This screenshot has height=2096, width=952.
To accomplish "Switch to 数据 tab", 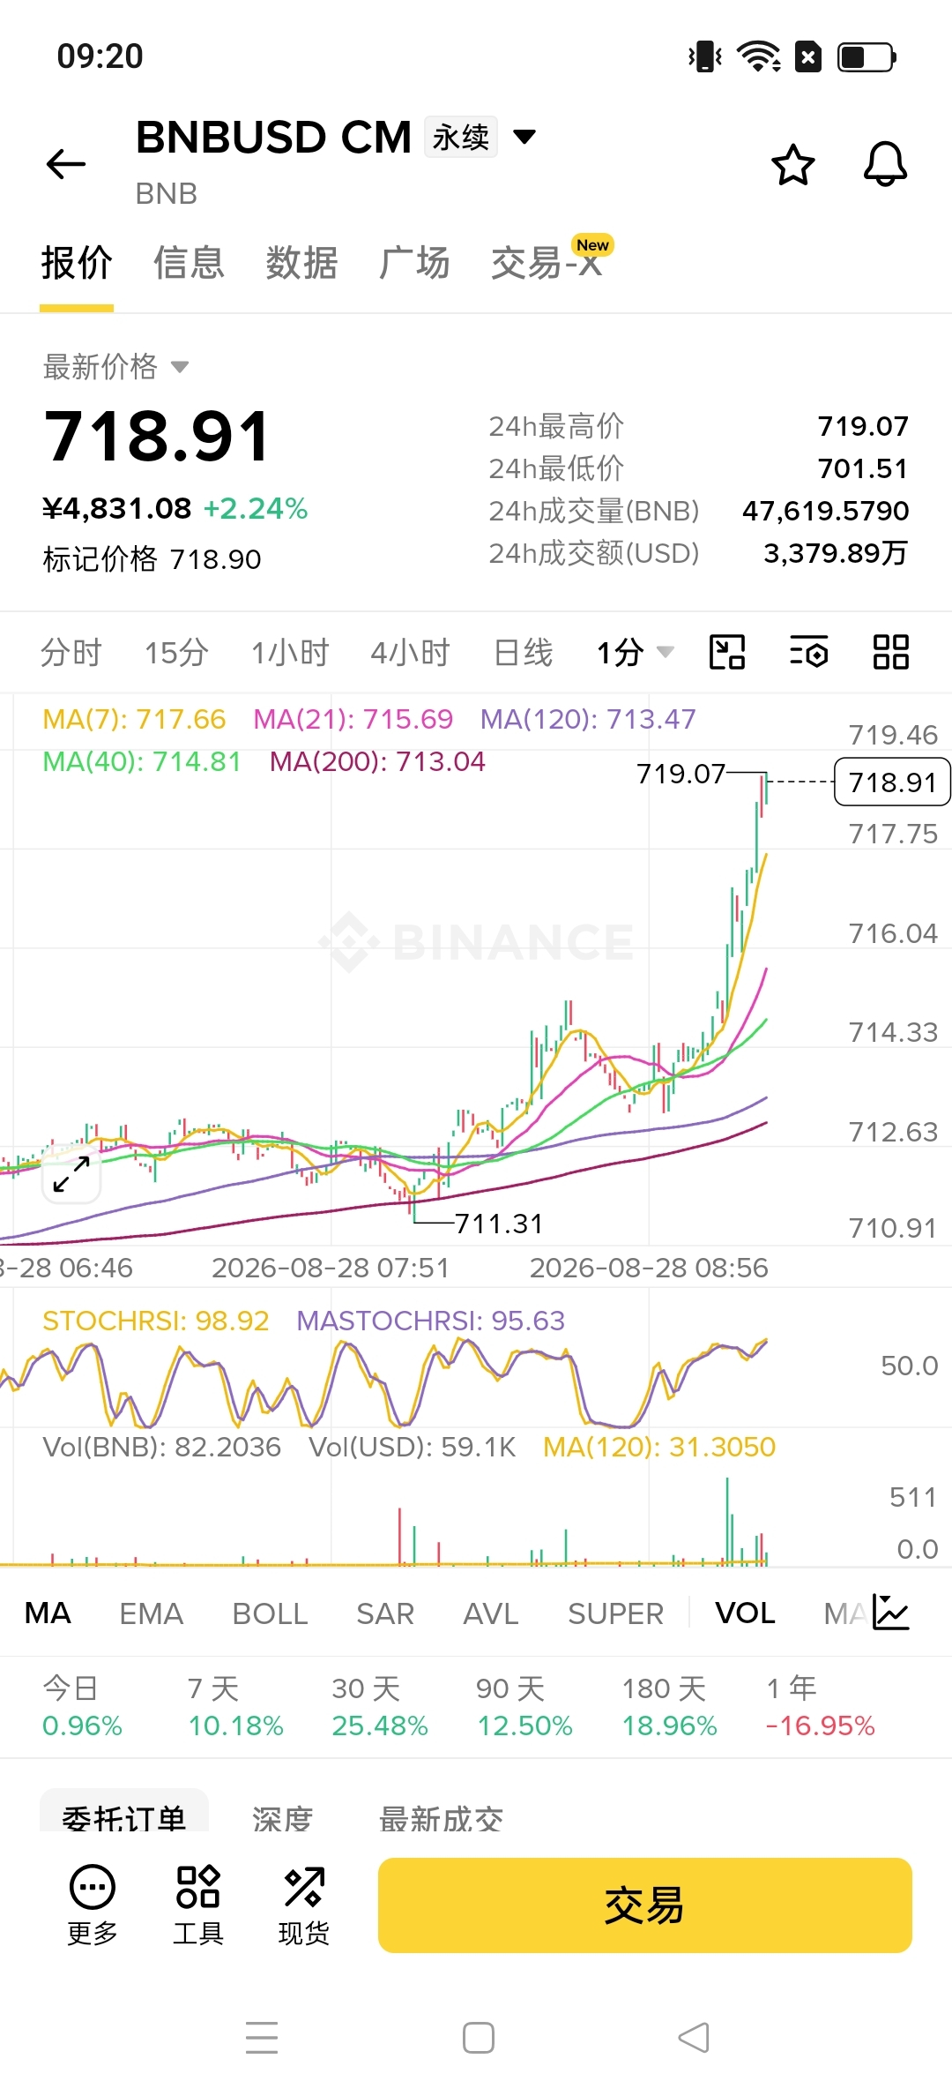I will pyautogui.click(x=301, y=263).
